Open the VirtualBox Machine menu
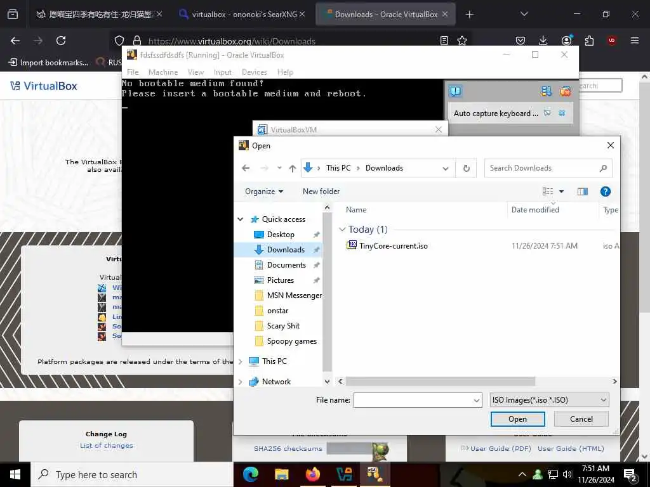Image resolution: width=650 pixels, height=487 pixels. [163, 72]
